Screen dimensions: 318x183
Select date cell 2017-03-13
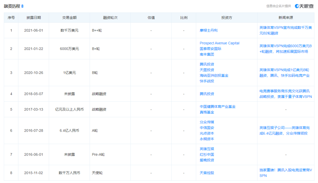point(34,109)
